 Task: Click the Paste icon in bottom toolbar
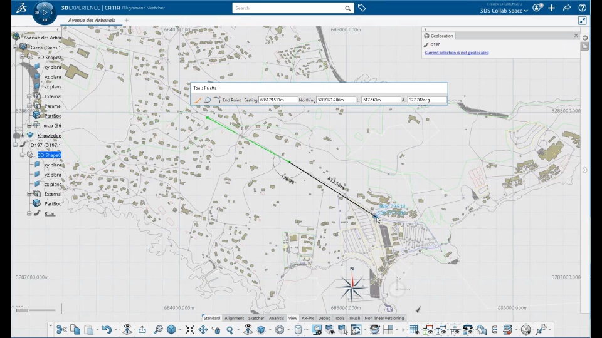tap(88, 330)
